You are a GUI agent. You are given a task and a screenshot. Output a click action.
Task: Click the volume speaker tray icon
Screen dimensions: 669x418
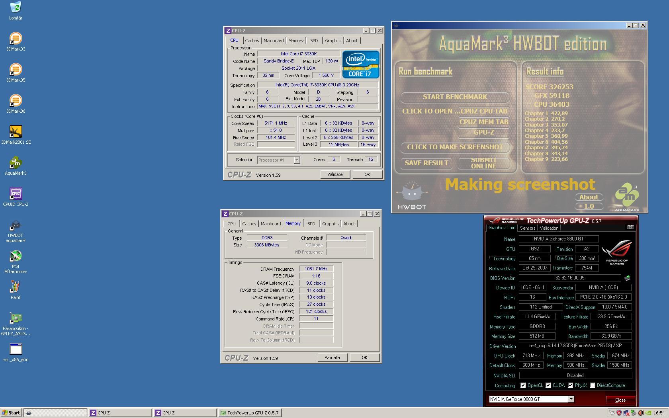(641, 413)
